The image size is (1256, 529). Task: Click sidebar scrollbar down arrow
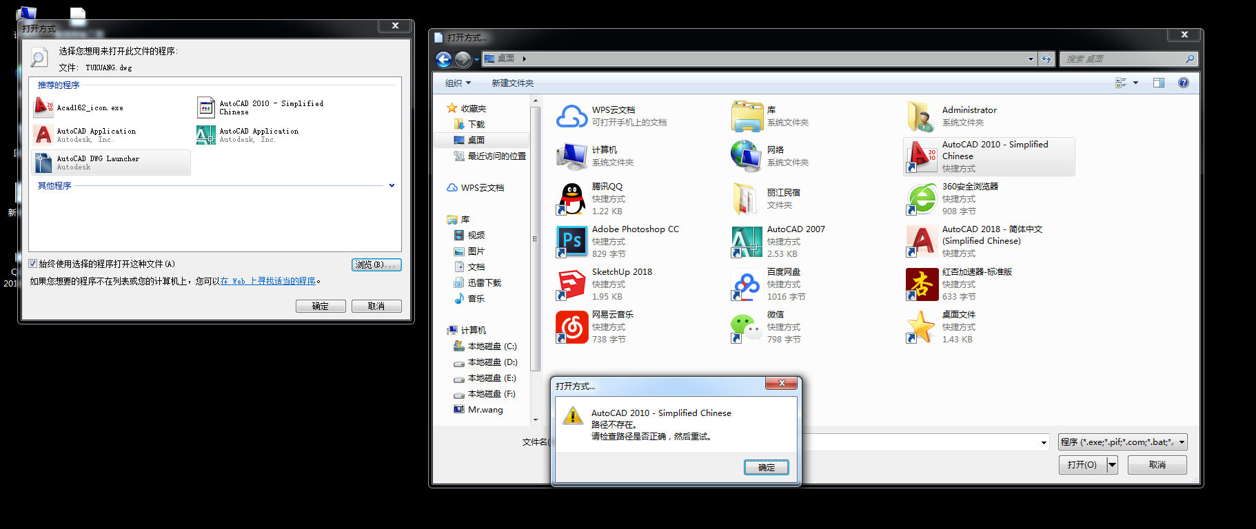click(535, 419)
